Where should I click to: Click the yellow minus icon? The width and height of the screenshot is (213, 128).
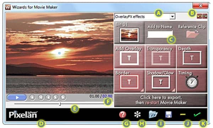tap(183, 115)
